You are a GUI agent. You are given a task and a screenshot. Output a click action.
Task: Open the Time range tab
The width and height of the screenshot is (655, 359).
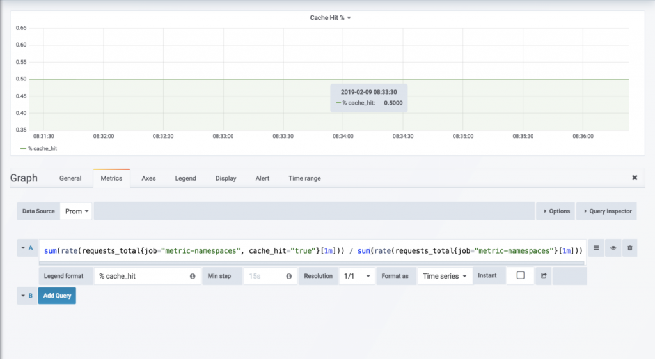[x=304, y=178]
